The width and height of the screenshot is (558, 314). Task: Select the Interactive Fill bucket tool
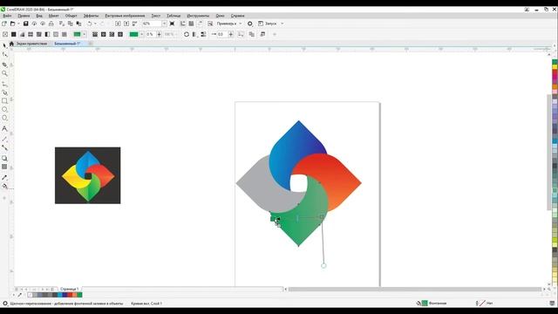tap(4, 186)
